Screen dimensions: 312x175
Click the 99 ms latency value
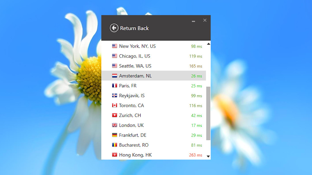(197, 96)
